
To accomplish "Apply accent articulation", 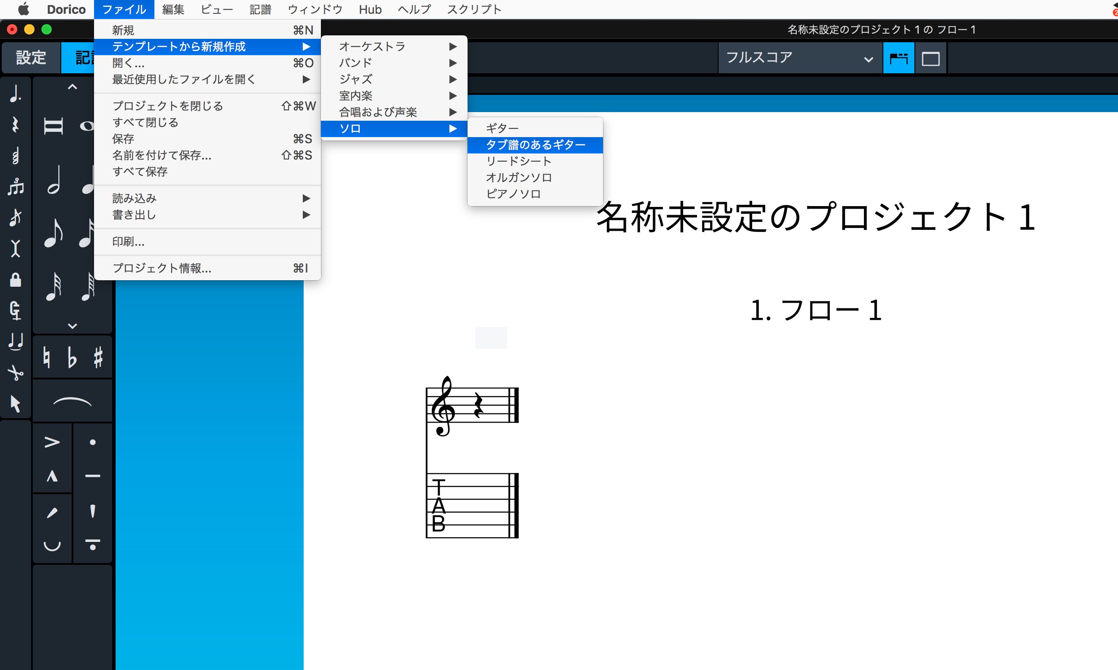I will 52,441.
